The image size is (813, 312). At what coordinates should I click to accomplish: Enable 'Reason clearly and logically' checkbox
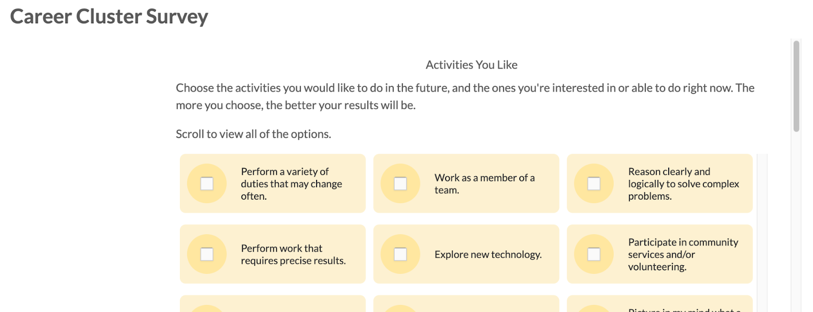tap(594, 183)
